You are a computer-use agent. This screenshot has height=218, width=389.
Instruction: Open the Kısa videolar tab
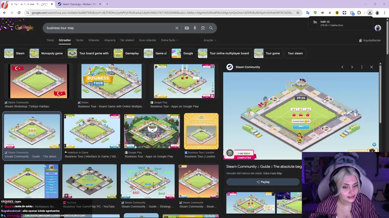[x=147, y=40]
